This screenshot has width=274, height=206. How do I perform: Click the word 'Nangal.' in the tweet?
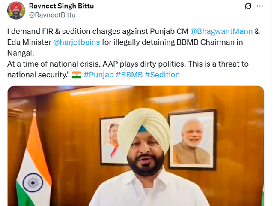(x=21, y=53)
